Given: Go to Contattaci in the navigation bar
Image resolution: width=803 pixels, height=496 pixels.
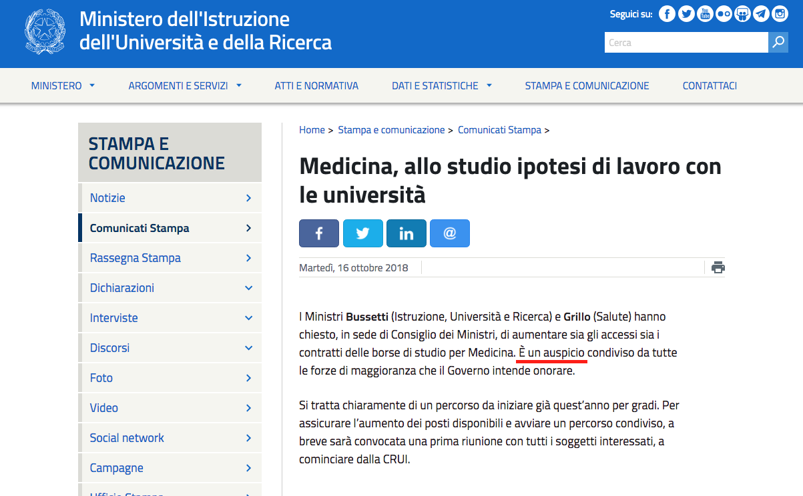Looking at the screenshot, I should (710, 86).
